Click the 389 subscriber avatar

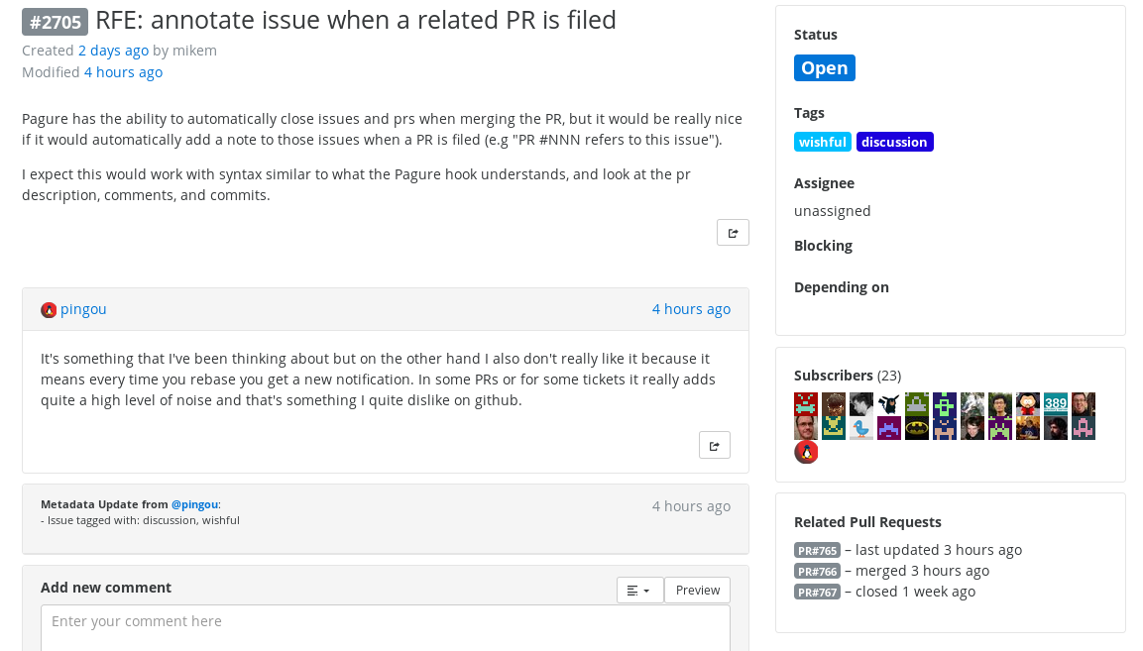click(x=1056, y=404)
